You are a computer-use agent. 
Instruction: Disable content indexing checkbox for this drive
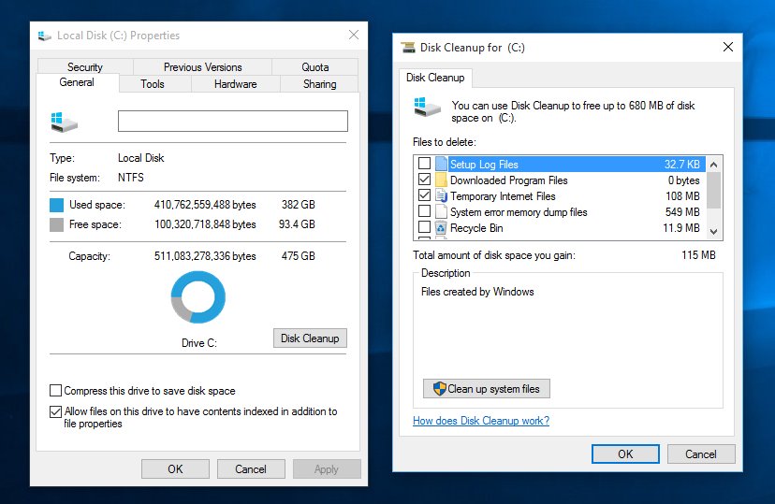coord(56,411)
